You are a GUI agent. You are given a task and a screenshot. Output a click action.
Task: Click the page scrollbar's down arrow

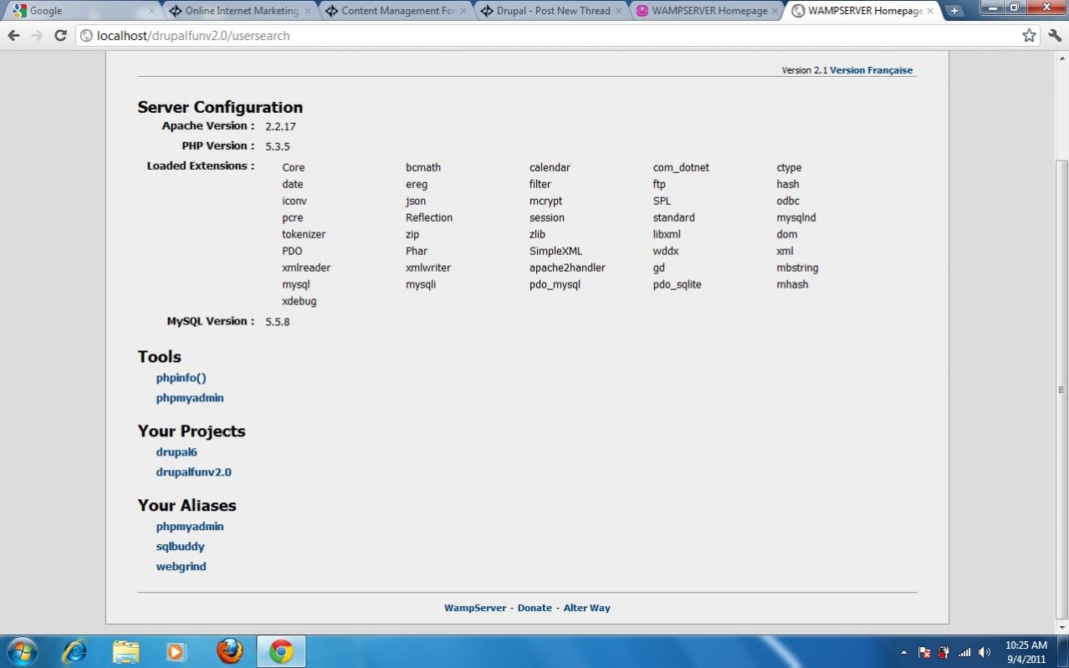(1061, 627)
